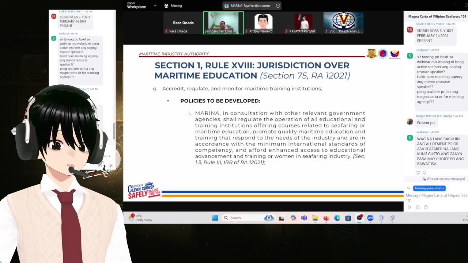Toggle chat text formatting pencil icon

(x=409, y=207)
